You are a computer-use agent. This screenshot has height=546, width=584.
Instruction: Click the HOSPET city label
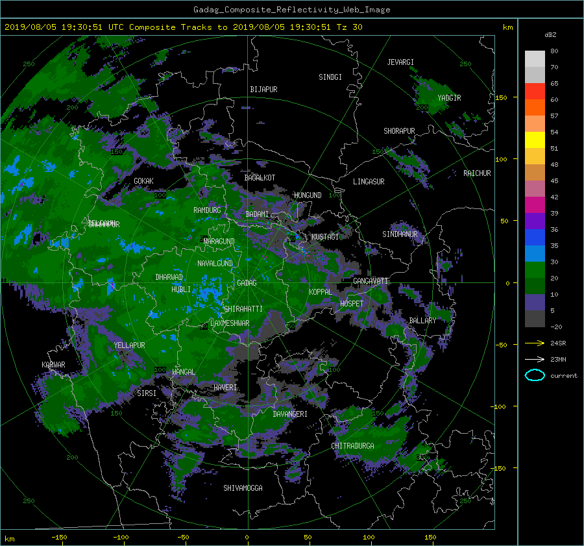352,304
